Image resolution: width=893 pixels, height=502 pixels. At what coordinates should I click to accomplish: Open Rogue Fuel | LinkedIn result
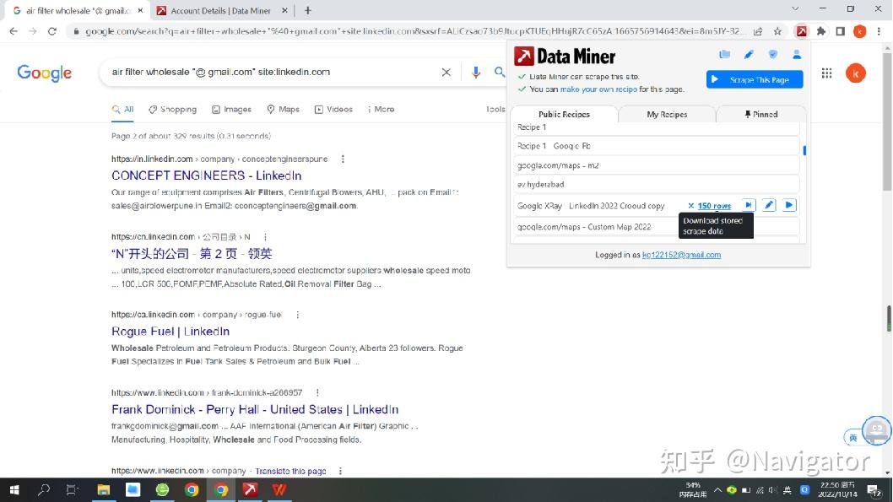[170, 332]
